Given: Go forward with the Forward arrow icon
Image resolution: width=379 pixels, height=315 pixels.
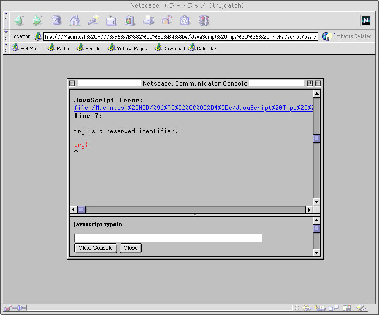Looking at the screenshot, I should pyautogui.click(x=37, y=21).
